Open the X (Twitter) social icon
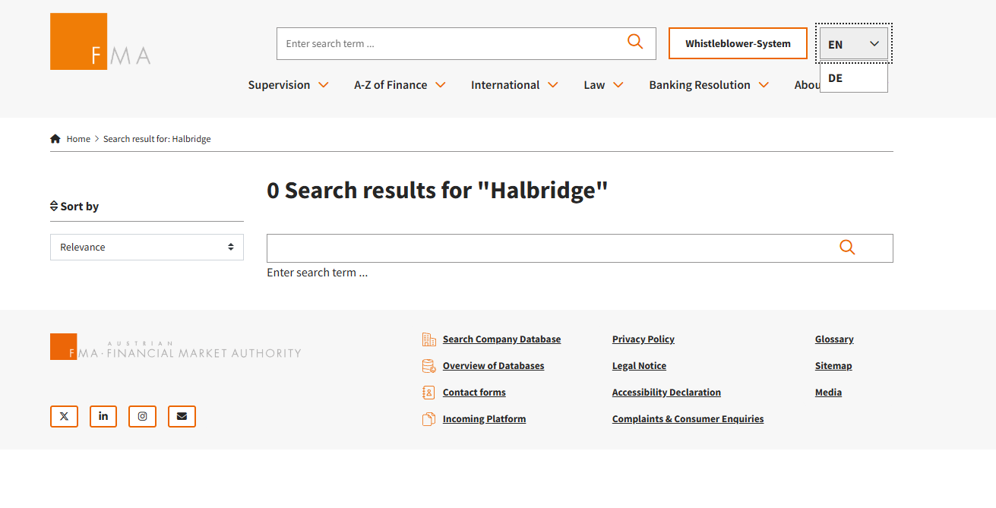 (64, 416)
